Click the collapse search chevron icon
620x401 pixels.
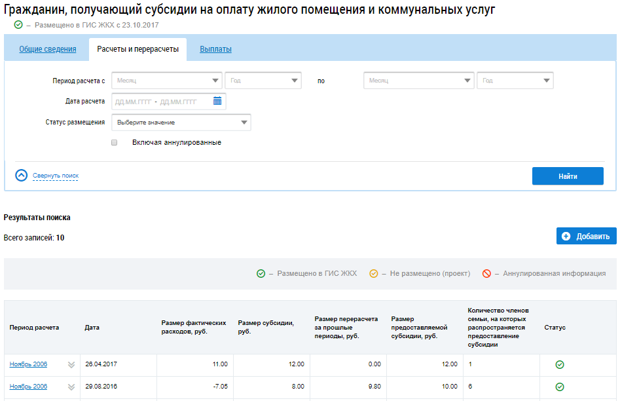22,176
